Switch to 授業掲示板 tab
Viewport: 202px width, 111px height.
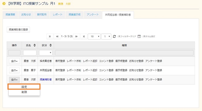[74, 14]
